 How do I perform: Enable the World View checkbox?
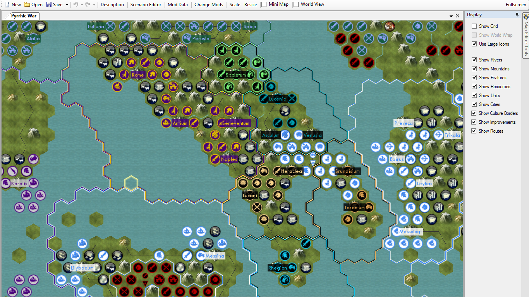point(296,5)
